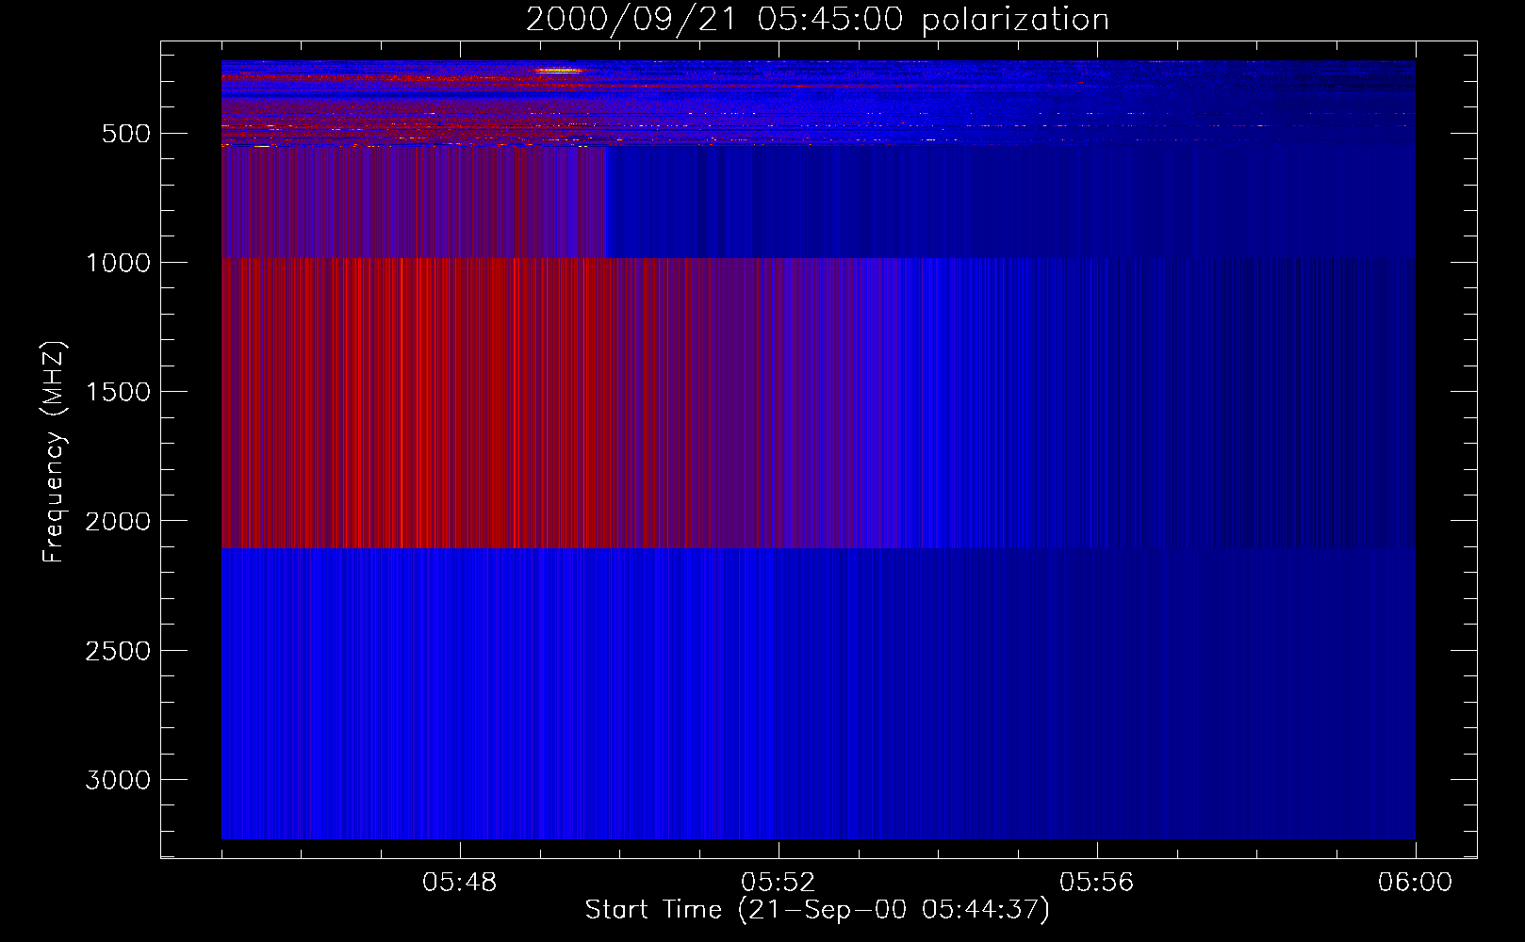Click the 2000 frequency tick label

click(x=118, y=521)
